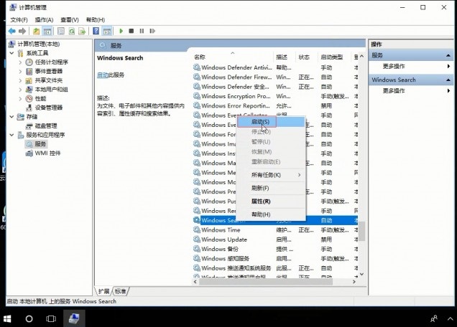Click the Export List toolbar icon
Viewport: 457px width, 327px height.
tap(82, 31)
